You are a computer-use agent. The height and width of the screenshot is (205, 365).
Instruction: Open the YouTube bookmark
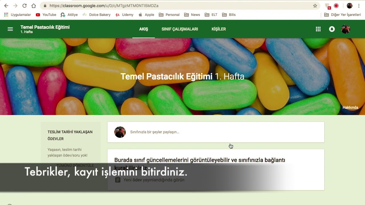pyautogui.click(x=46, y=15)
